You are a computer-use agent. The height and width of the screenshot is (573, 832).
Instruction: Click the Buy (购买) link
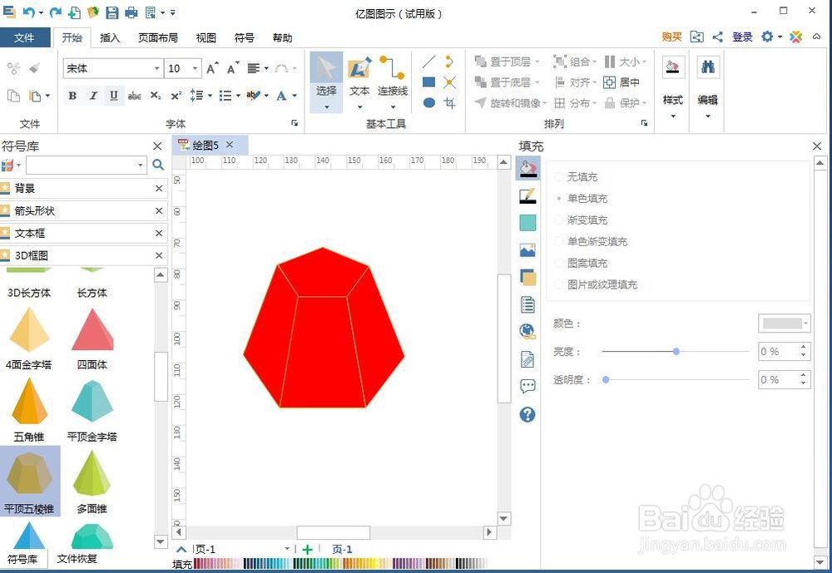click(671, 37)
